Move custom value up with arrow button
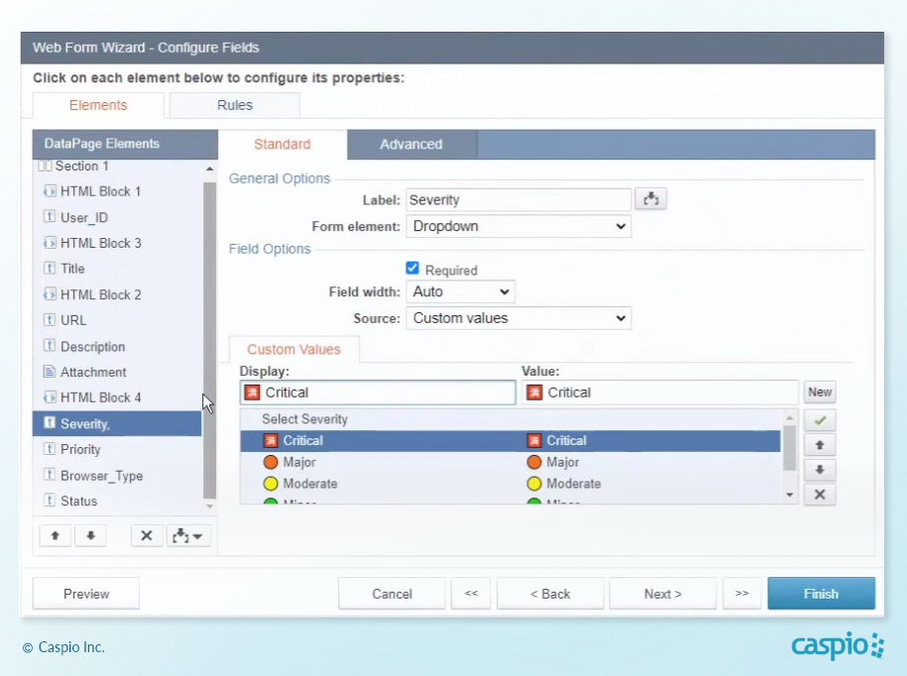The width and height of the screenshot is (907, 676). pyautogui.click(x=819, y=445)
